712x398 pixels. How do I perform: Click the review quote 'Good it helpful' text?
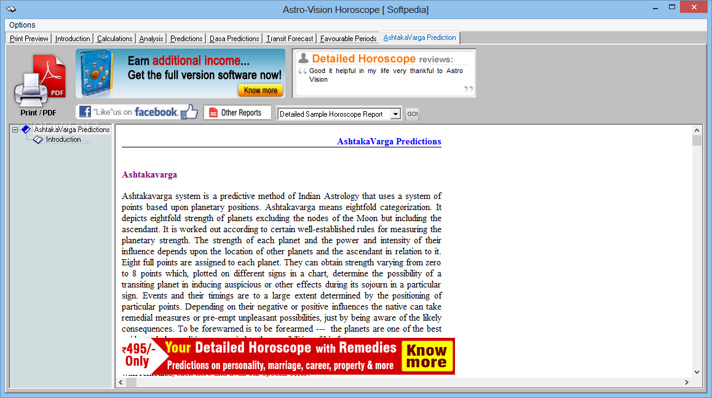(386, 75)
